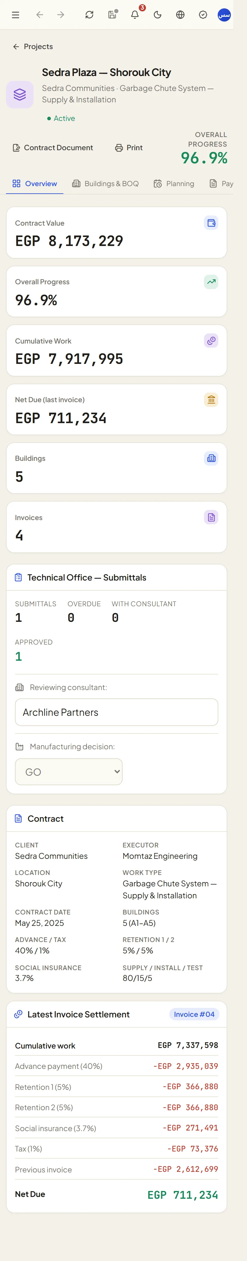Click the save disk icon
The width and height of the screenshot is (247, 1261).
click(x=112, y=15)
